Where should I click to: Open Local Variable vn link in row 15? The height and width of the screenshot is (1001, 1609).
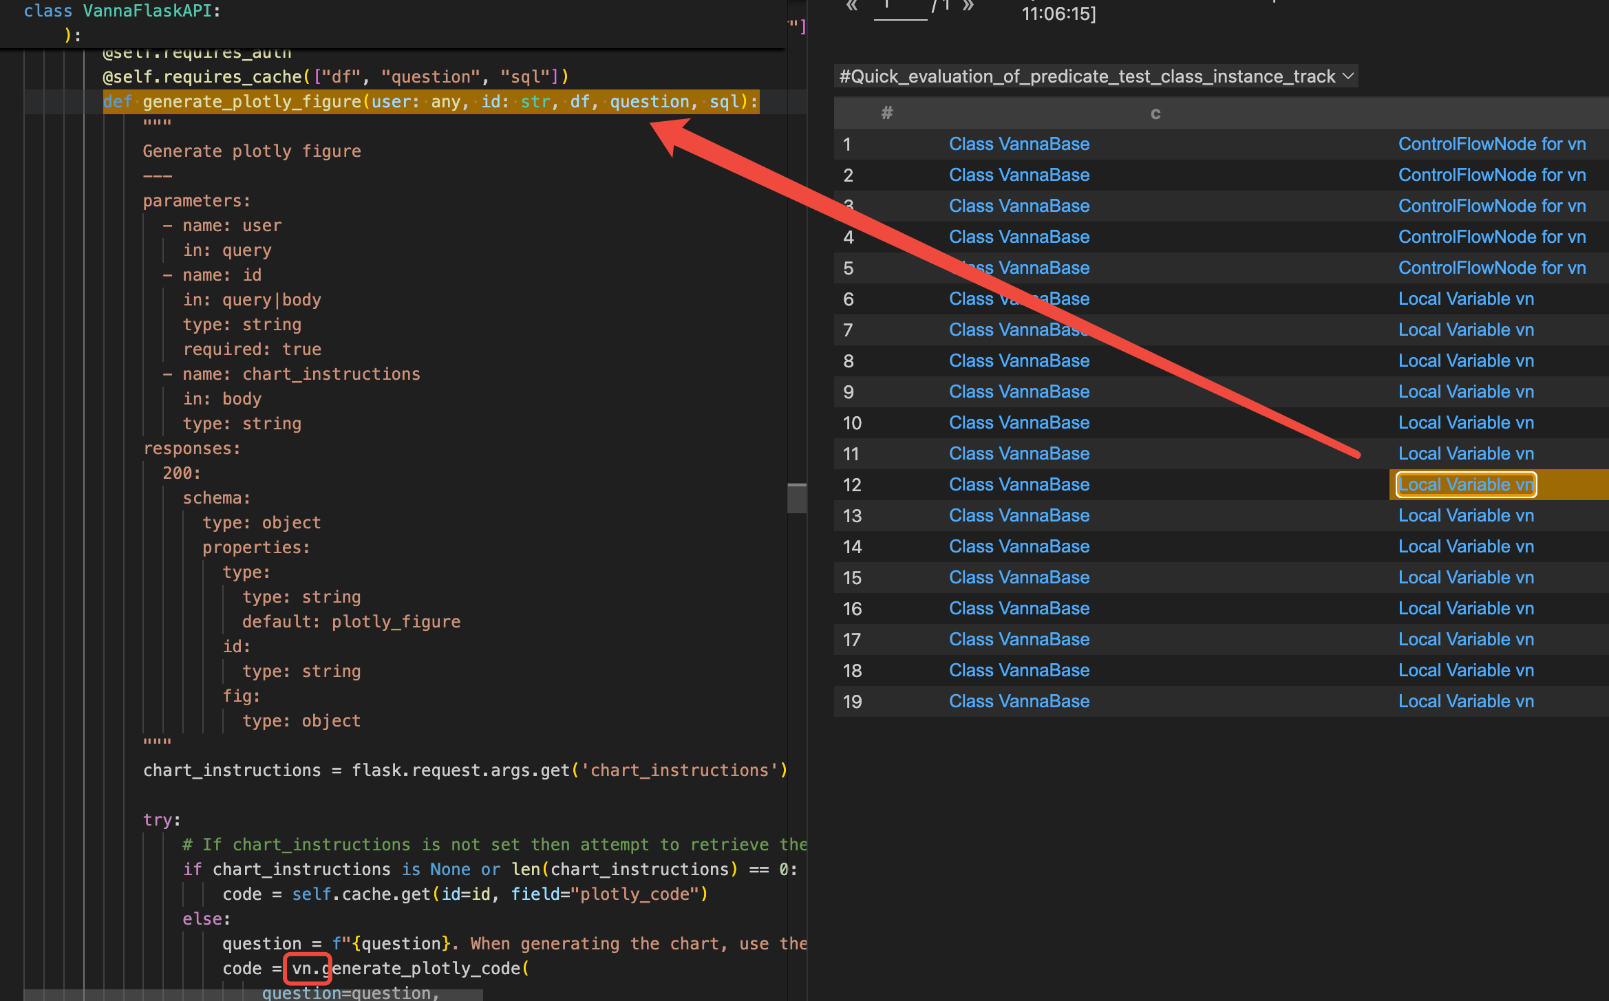pyautogui.click(x=1466, y=577)
